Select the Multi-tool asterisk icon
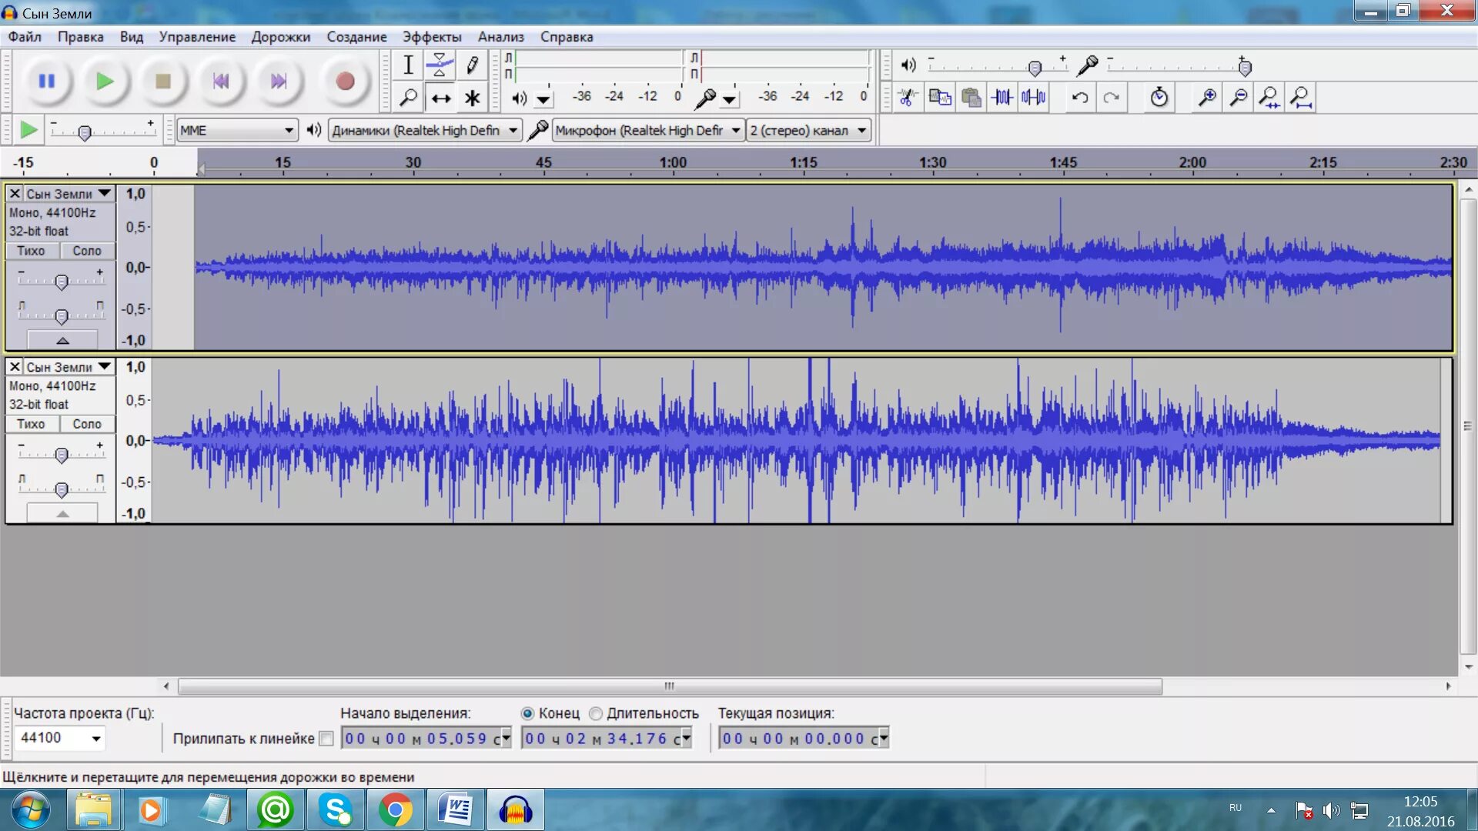The height and width of the screenshot is (831, 1478). [x=472, y=98]
